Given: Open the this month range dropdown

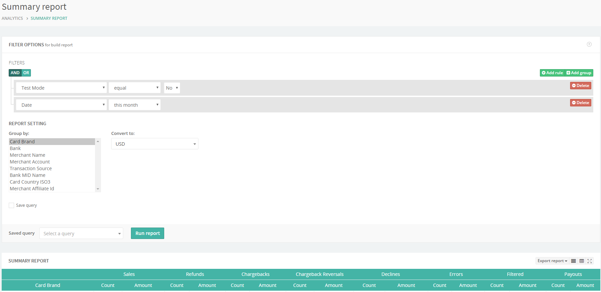Looking at the screenshot, I should click(x=135, y=105).
